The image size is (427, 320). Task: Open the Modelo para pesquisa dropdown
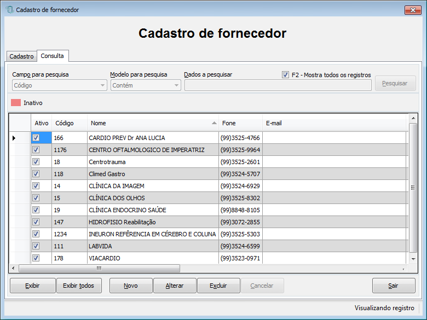[x=146, y=85]
